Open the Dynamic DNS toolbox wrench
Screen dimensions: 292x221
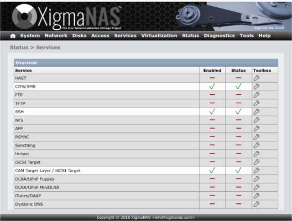pos(256,204)
